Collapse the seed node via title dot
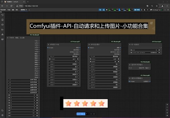The height and width of the screenshot is (118, 170). [130, 44]
